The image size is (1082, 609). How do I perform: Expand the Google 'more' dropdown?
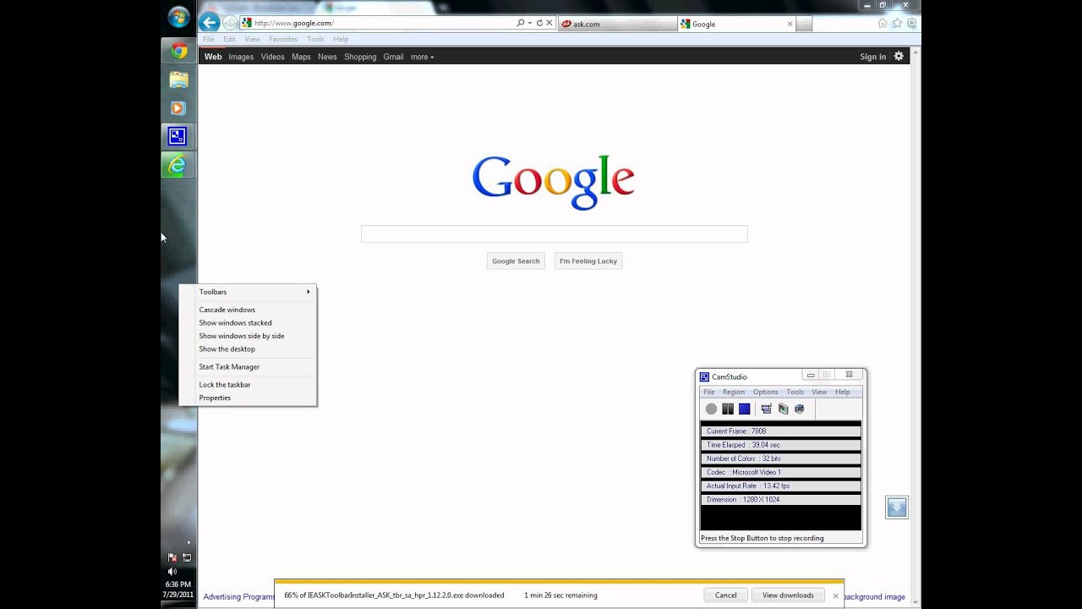coord(422,57)
